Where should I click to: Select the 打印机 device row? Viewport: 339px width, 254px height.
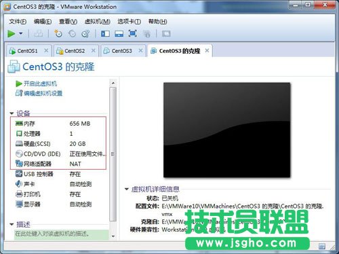(60, 194)
